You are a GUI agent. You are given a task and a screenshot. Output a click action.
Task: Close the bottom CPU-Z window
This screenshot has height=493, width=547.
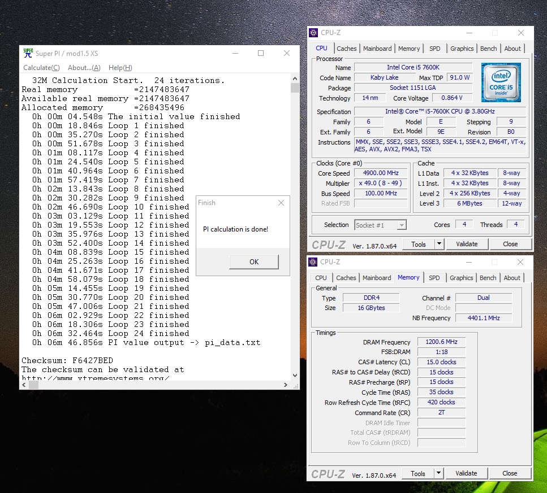tap(520, 262)
